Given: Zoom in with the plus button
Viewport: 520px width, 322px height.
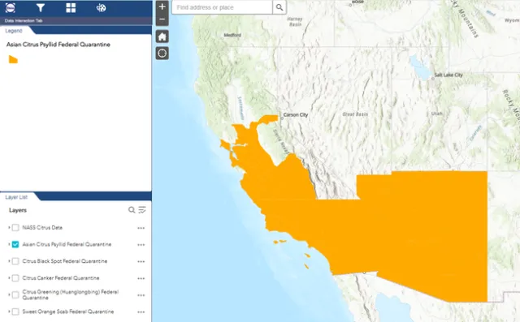Looking at the screenshot, I should click(x=162, y=6).
